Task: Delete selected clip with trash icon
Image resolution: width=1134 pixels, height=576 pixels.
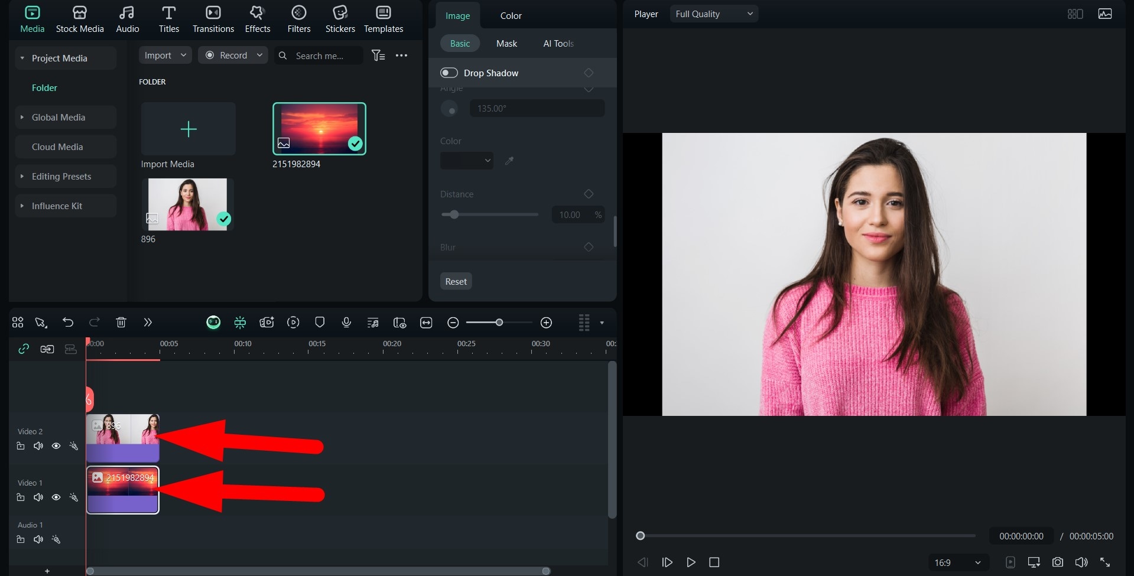Action: (x=121, y=322)
